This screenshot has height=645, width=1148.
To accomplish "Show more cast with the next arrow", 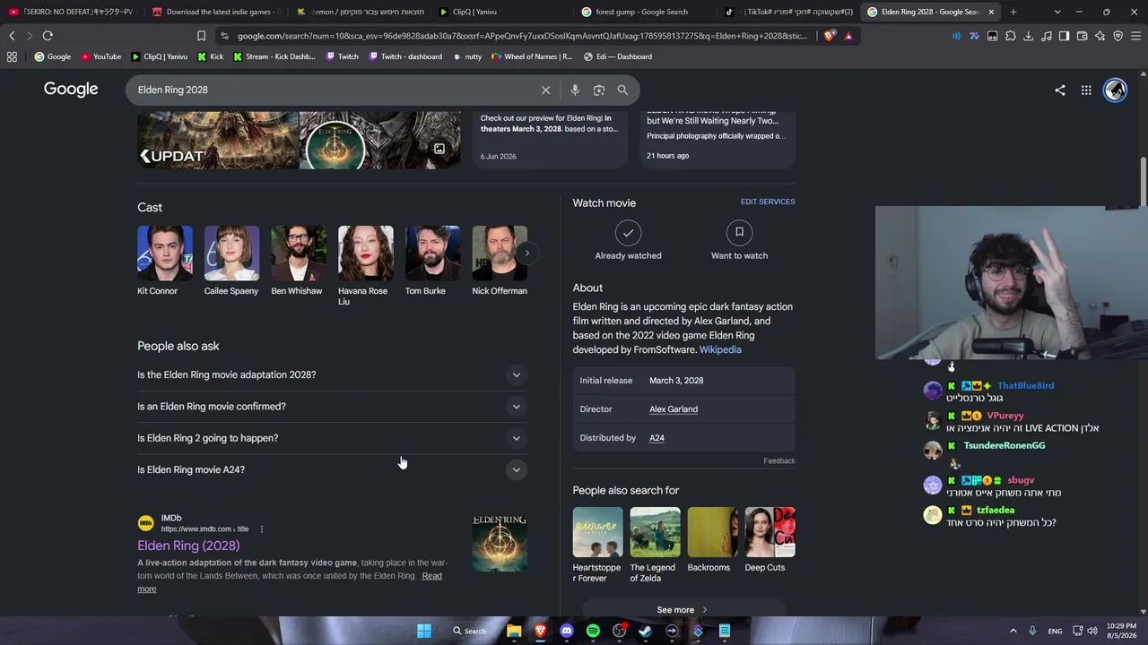I will pyautogui.click(x=527, y=254).
